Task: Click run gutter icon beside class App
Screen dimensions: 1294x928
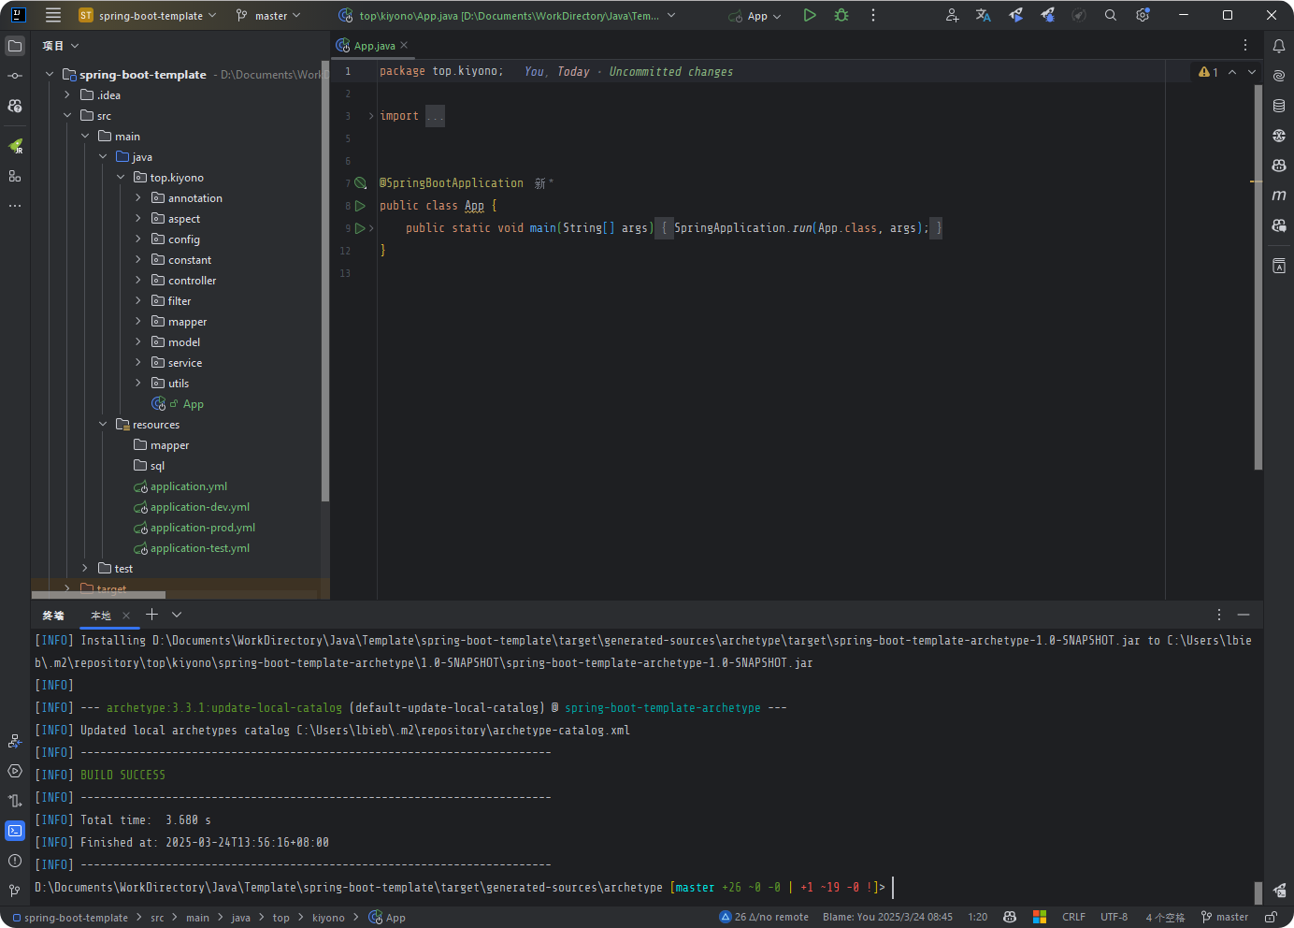Action: 360,206
